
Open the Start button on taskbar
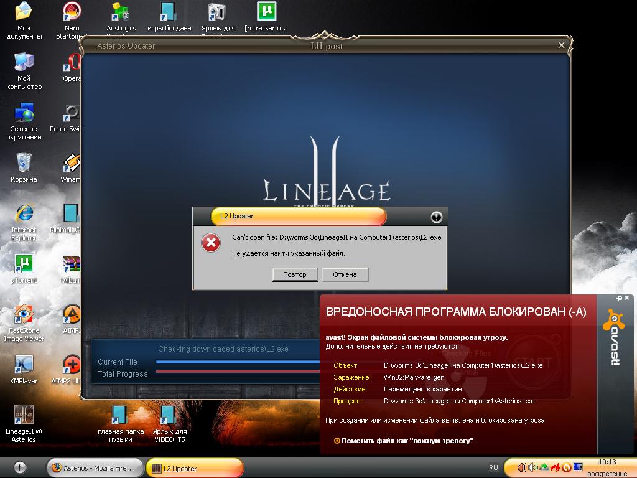tap(21, 467)
